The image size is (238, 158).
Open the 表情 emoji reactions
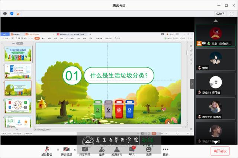click(x=149, y=151)
